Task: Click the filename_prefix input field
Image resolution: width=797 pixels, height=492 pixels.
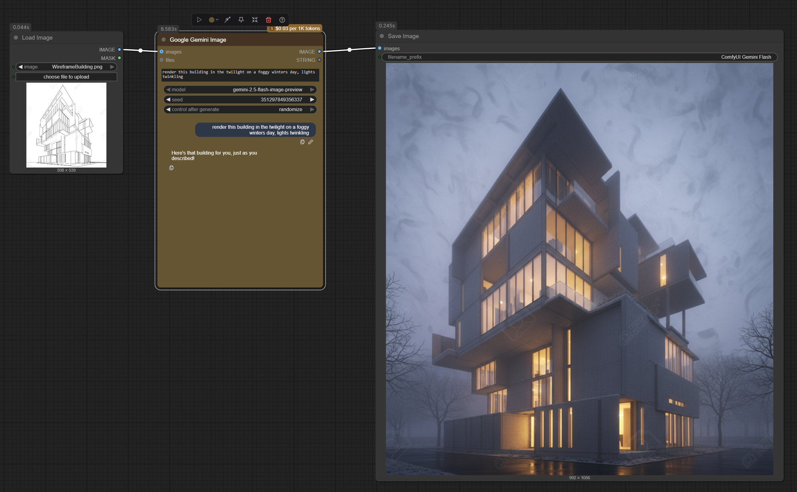Action: [579, 57]
